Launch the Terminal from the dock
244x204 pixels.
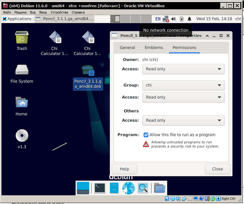(100, 188)
